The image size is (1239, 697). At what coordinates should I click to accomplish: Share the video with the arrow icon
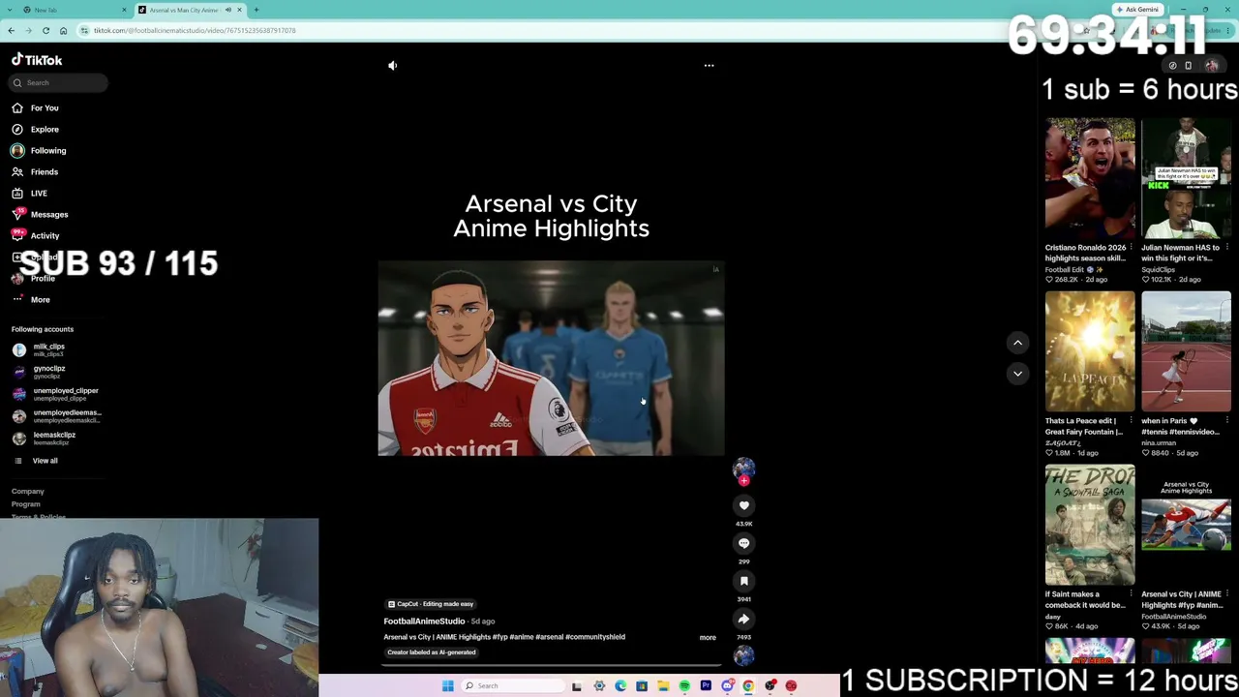pyautogui.click(x=743, y=619)
